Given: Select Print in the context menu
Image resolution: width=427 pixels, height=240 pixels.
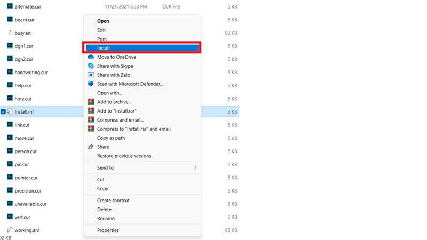Looking at the screenshot, I should tap(102, 39).
